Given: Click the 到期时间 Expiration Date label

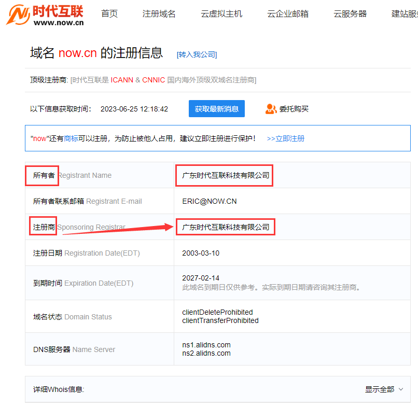Looking at the screenshot, I should (83, 283).
